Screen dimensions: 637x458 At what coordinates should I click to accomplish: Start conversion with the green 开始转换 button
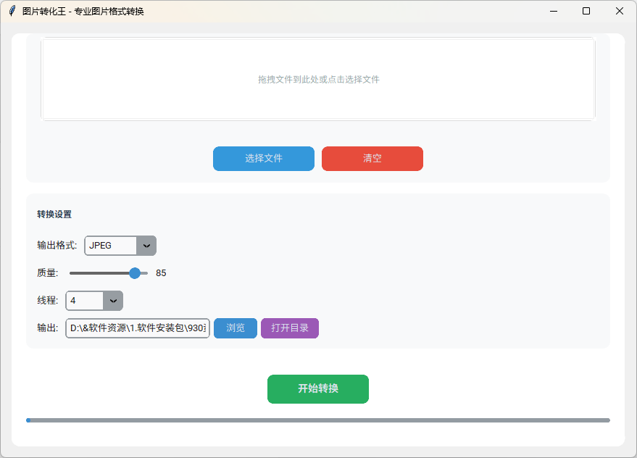point(317,389)
